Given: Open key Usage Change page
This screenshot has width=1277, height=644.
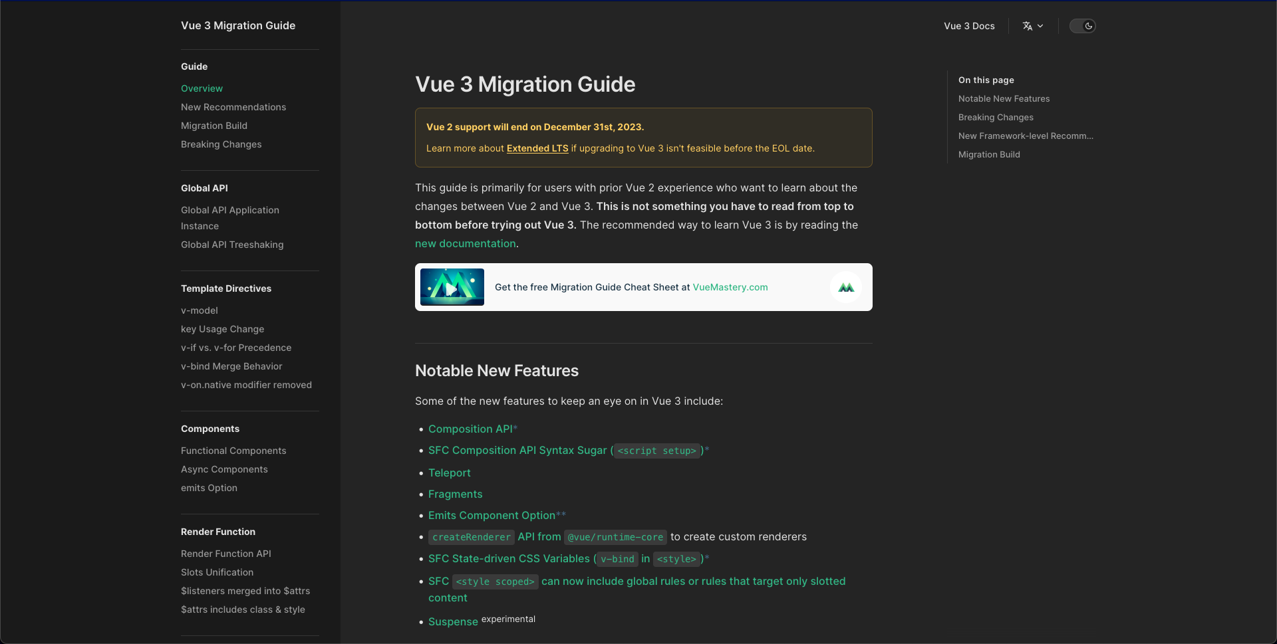Looking at the screenshot, I should [x=222, y=329].
